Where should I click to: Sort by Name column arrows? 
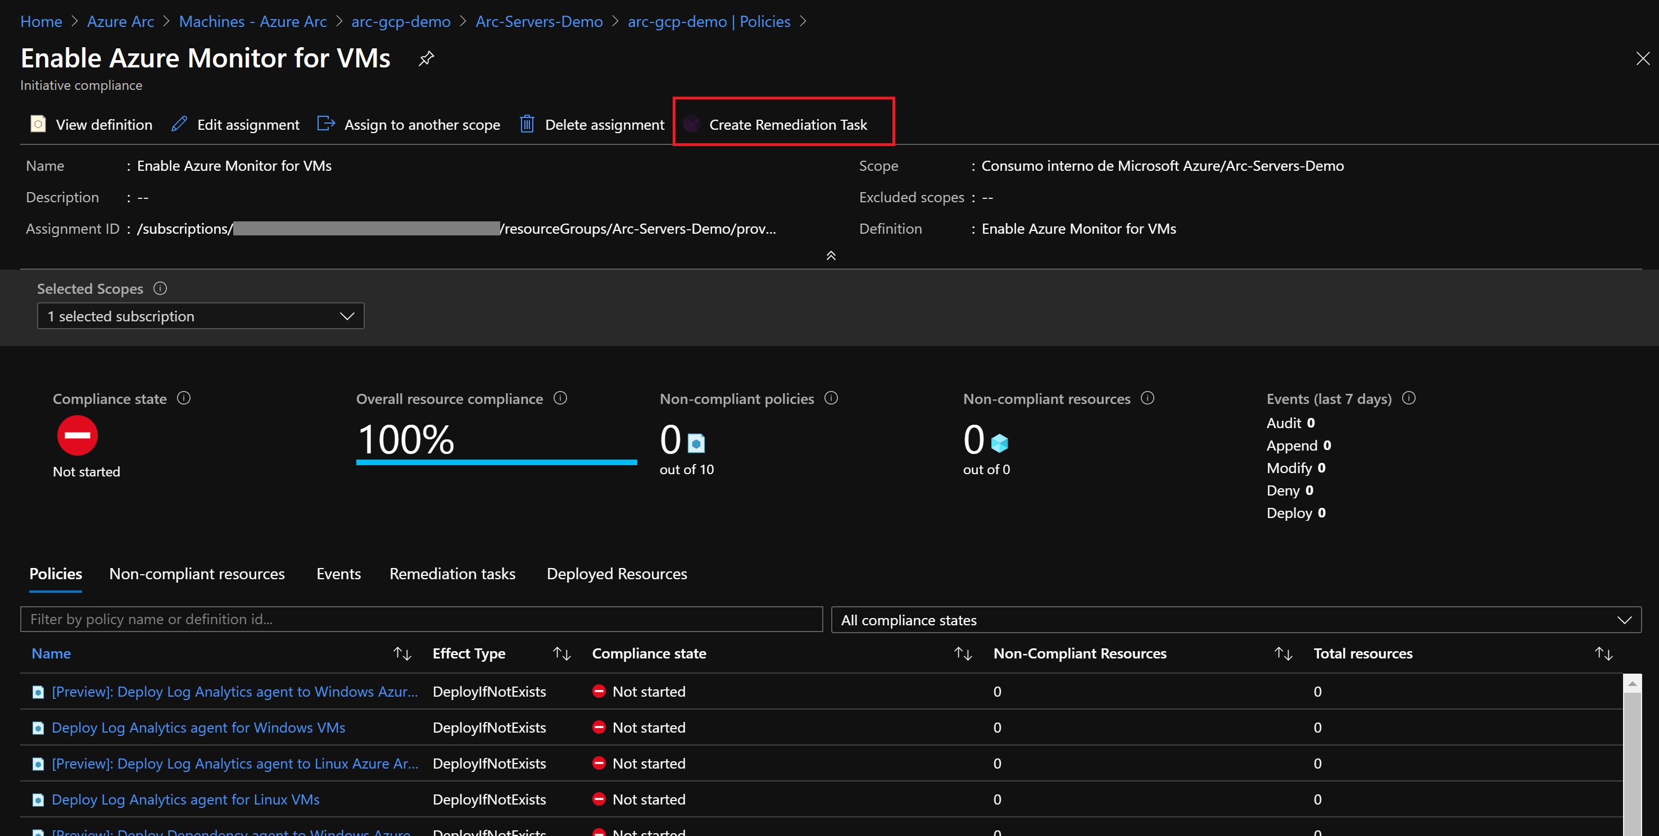[x=402, y=654]
